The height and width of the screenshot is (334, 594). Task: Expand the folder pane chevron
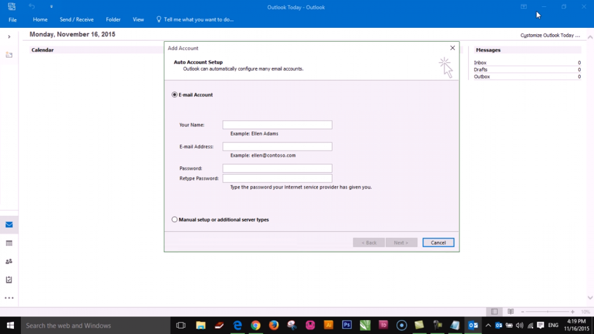9,37
